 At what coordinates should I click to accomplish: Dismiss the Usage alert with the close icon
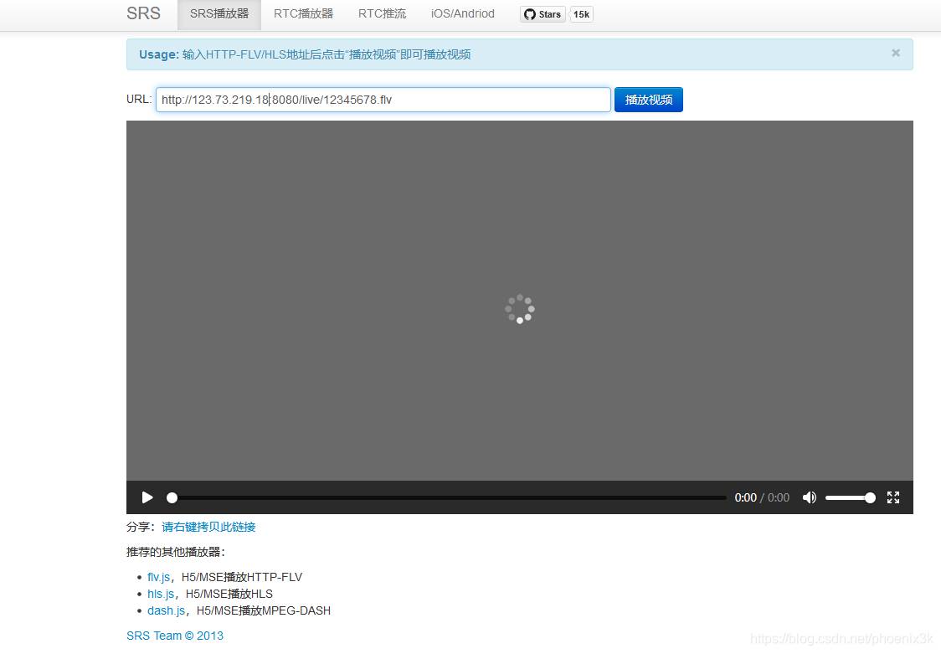point(896,53)
